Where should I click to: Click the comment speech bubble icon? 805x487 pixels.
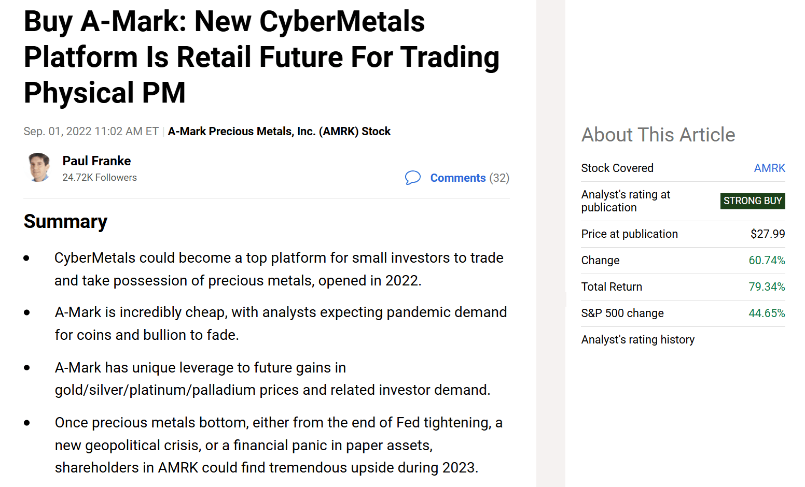[413, 178]
